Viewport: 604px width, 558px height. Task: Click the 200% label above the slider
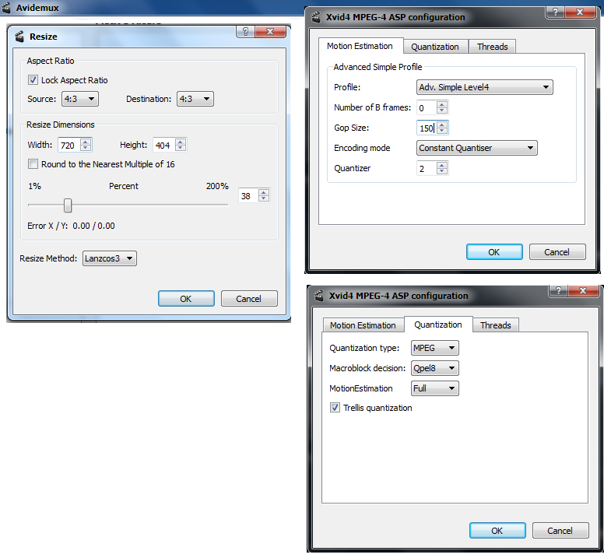click(217, 186)
